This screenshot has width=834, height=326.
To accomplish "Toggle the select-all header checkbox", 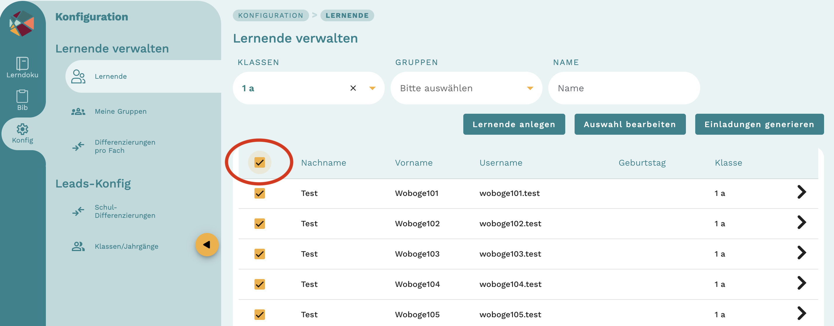I will [259, 162].
